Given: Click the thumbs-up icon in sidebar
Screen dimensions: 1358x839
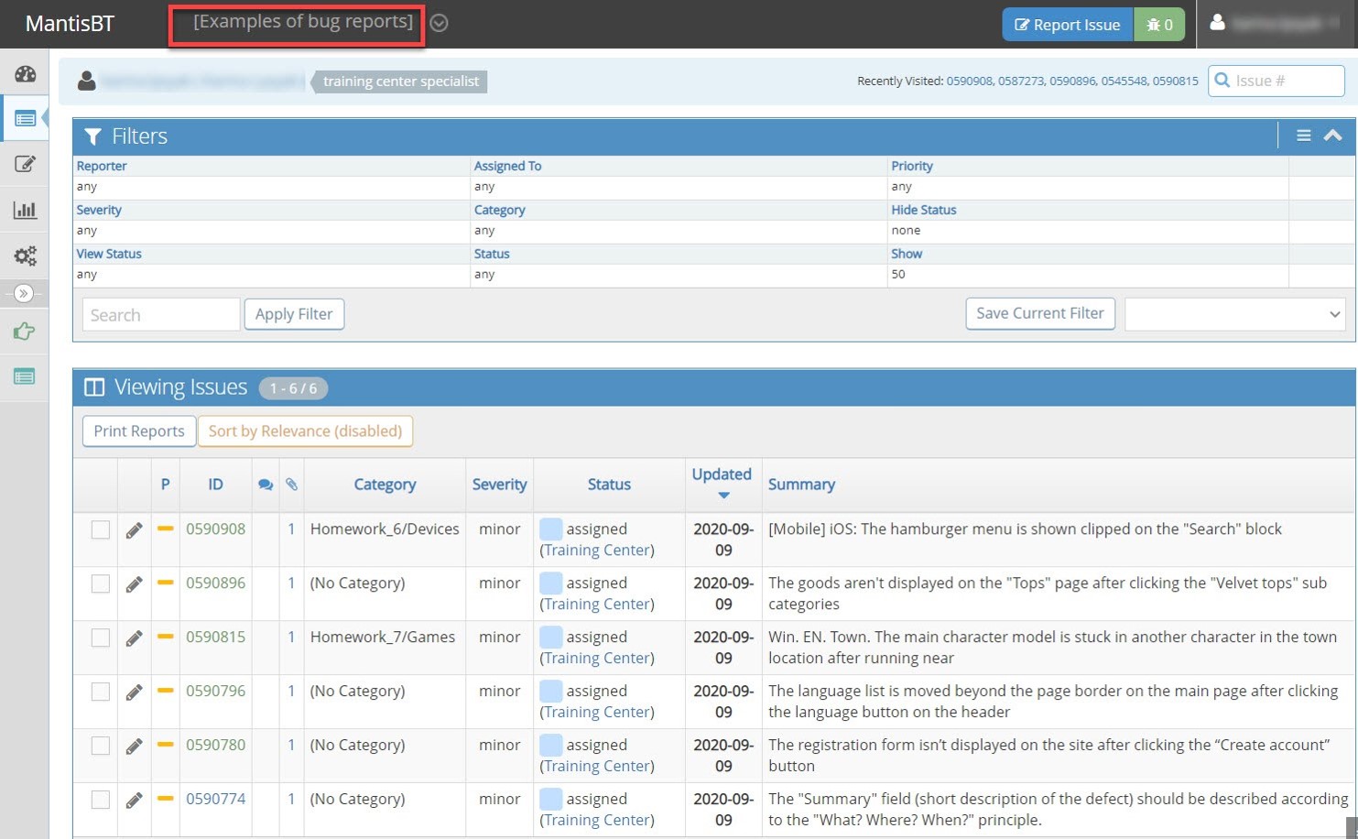Looking at the screenshot, I should pos(25,332).
